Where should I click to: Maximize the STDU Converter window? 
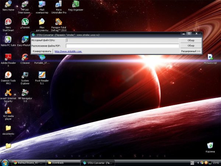tap(189, 34)
